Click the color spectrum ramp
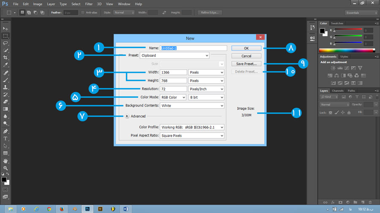Screen dimensions: 380x213 (347, 51)
